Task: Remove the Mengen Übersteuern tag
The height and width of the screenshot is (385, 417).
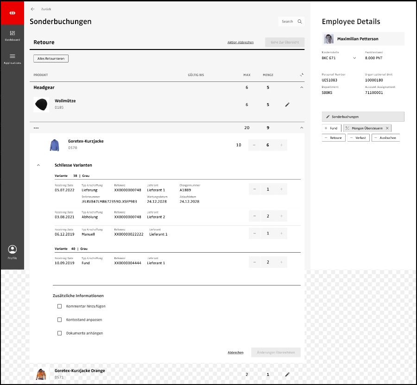Action: [387, 128]
